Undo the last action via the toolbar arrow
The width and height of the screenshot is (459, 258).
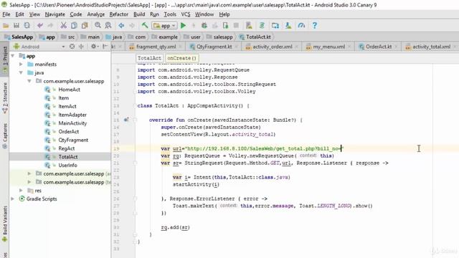40,26
